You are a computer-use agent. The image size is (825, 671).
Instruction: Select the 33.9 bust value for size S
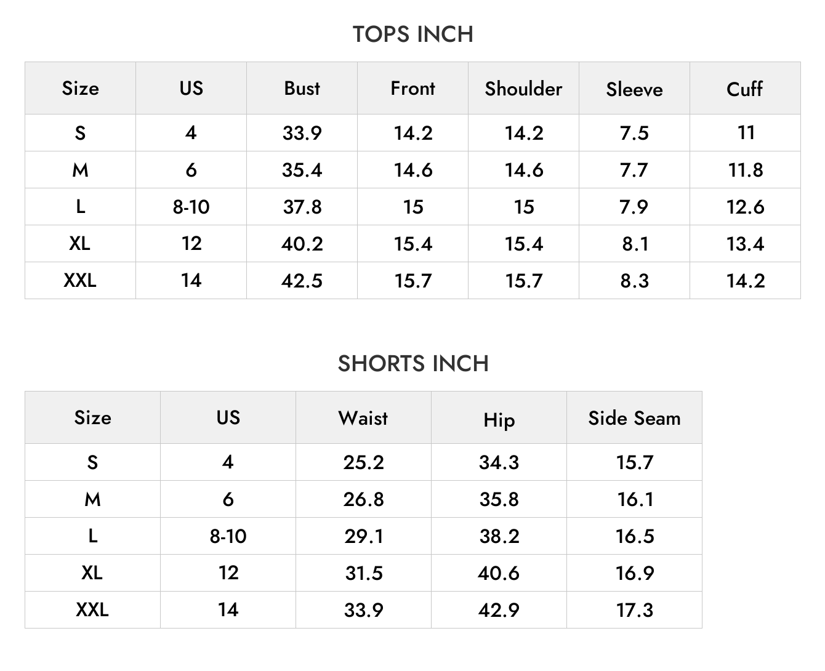coord(302,133)
